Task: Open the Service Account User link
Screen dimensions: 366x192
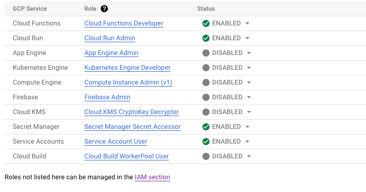Action: (x=116, y=142)
